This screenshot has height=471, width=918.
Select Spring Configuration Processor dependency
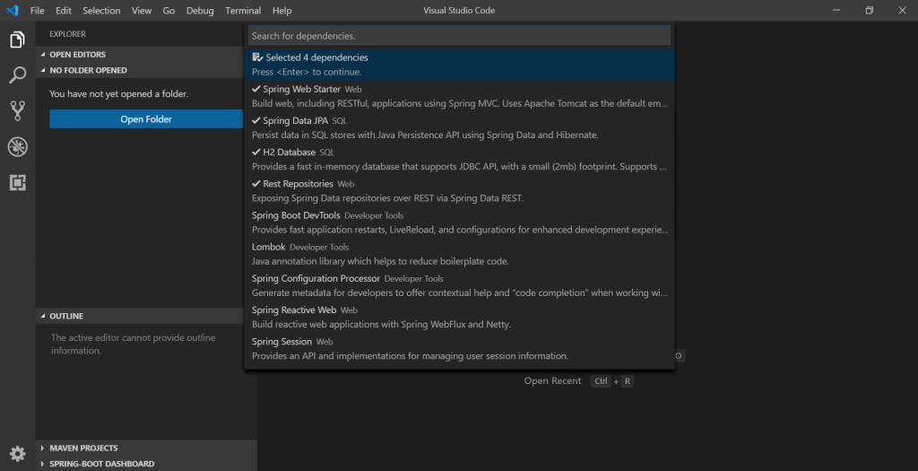pos(459,286)
